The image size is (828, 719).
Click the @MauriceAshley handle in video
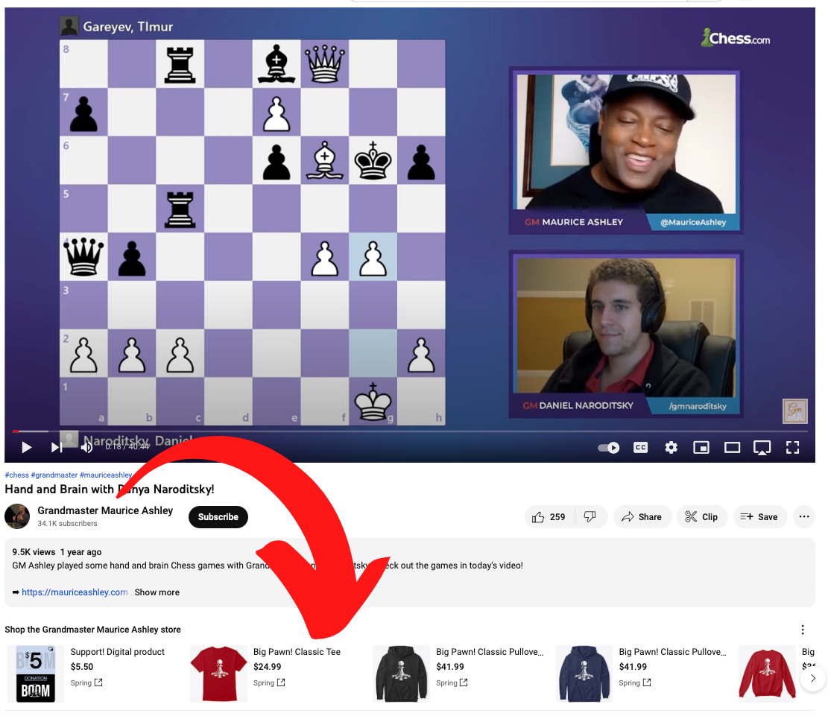(693, 222)
